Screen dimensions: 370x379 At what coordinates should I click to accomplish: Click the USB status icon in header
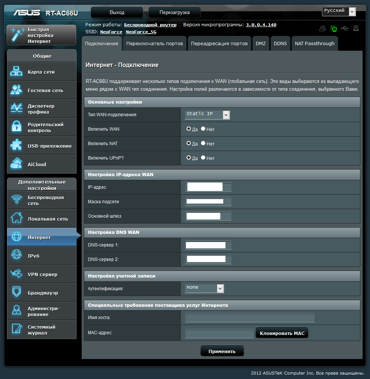point(344,28)
